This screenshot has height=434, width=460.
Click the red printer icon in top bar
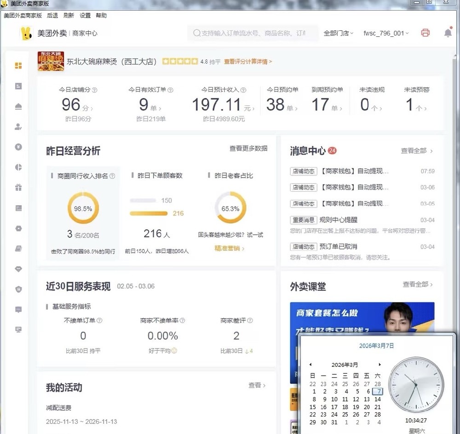click(425, 33)
